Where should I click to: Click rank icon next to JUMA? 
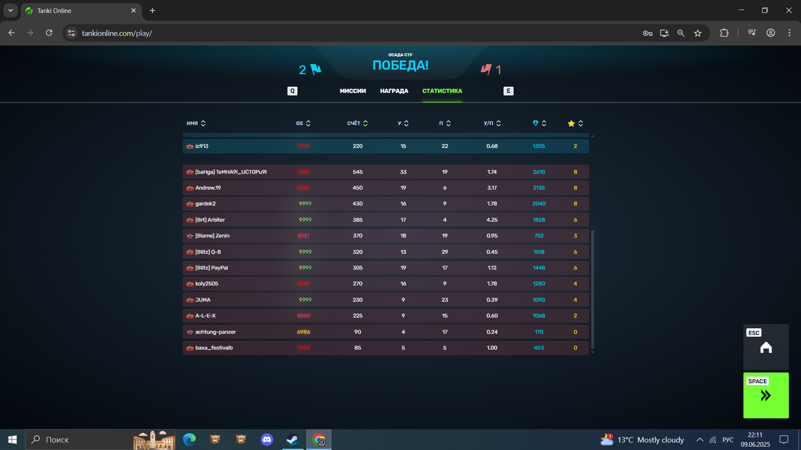190,300
